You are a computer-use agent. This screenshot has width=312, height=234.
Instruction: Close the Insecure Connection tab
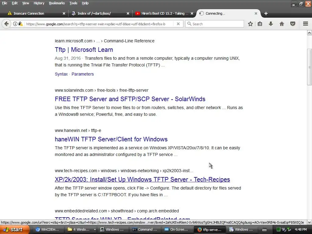64,13
